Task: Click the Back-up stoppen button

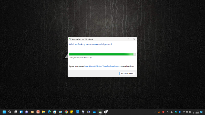Action: point(127,74)
